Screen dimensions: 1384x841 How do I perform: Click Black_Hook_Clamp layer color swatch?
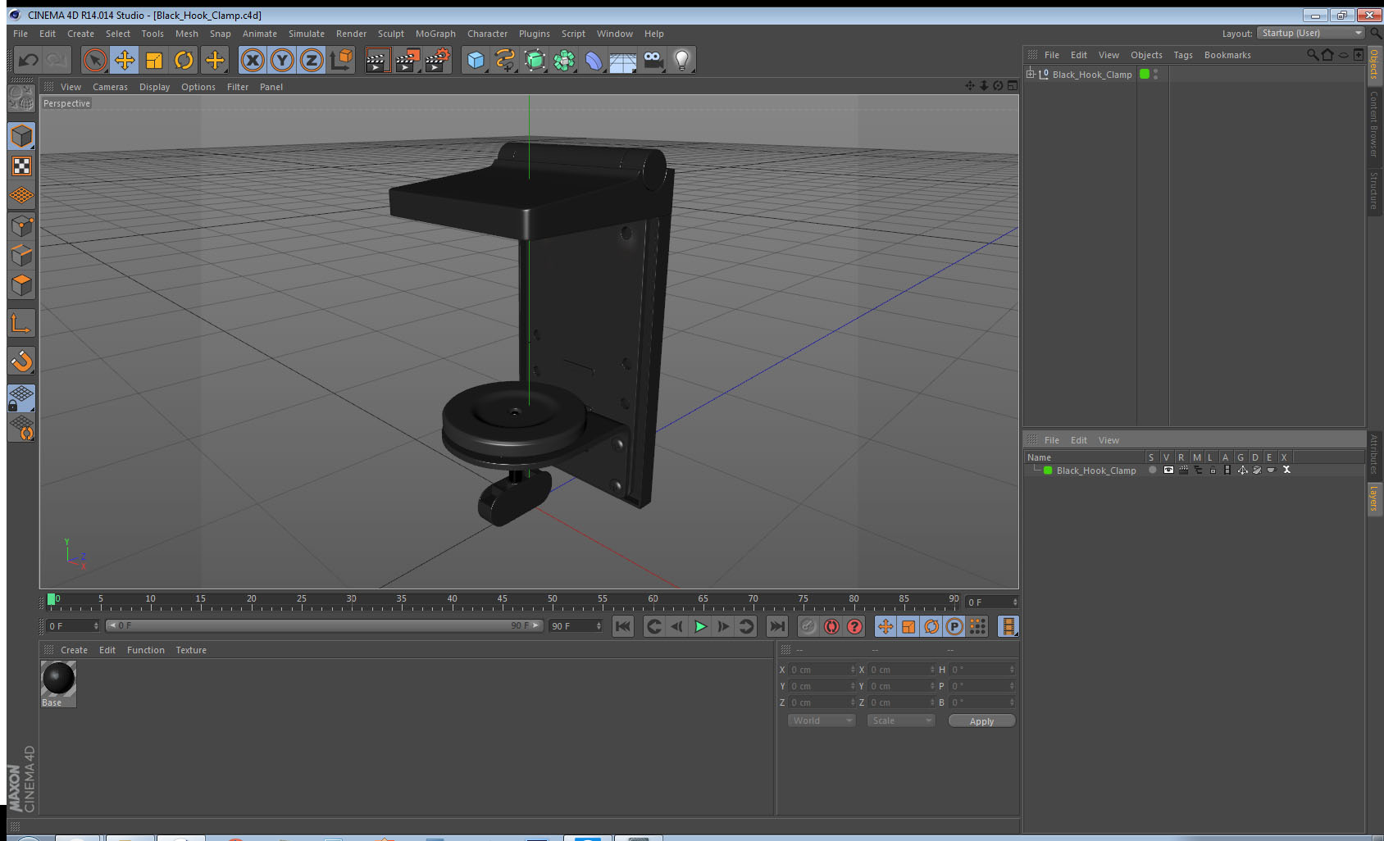tap(1048, 471)
